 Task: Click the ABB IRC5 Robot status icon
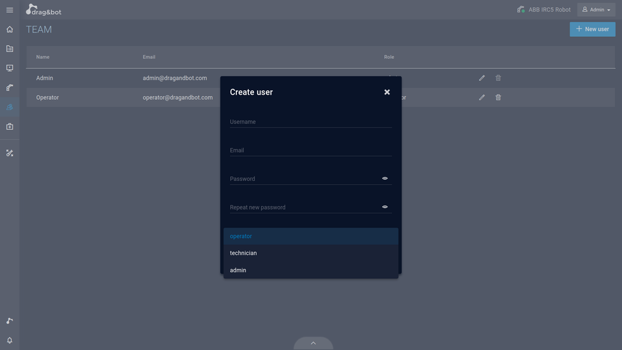pos(521,9)
